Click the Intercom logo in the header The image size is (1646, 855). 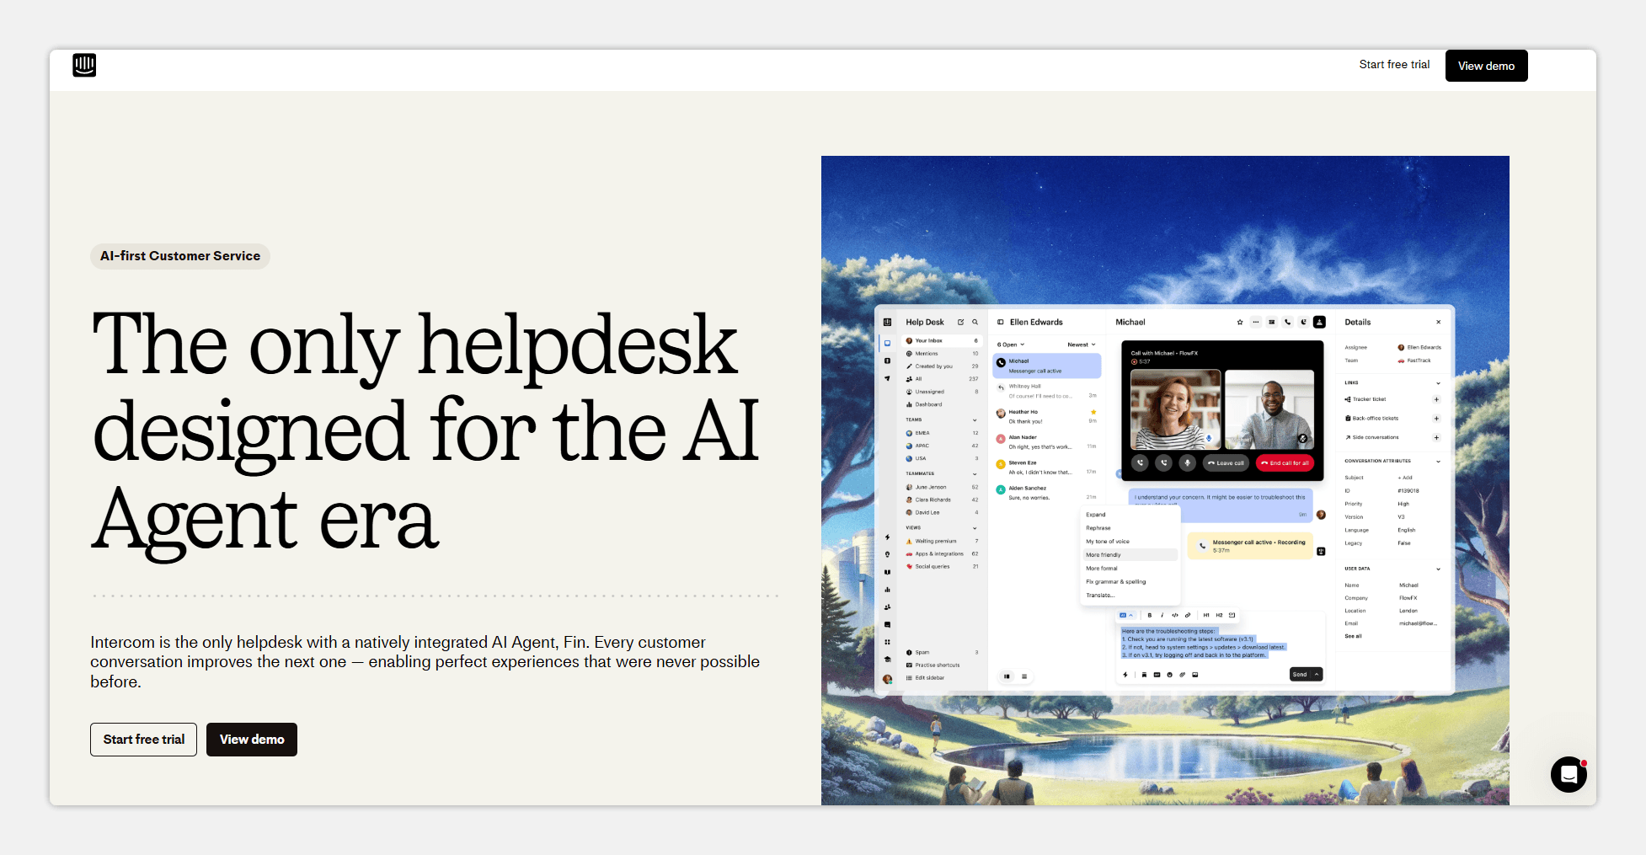[84, 65]
